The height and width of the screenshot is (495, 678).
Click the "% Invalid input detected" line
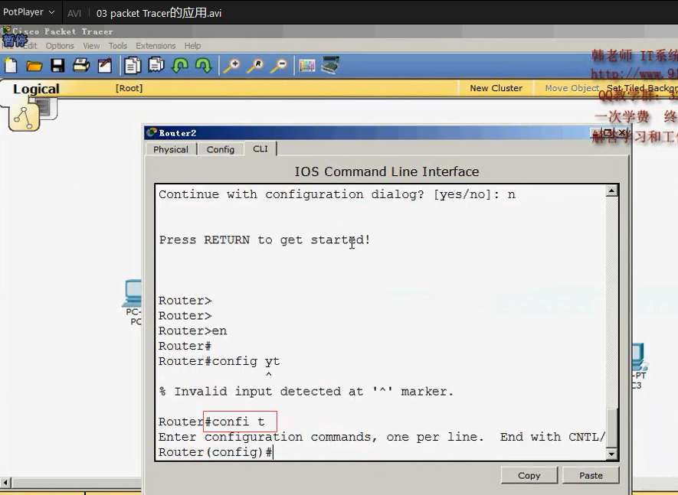pos(306,392)
